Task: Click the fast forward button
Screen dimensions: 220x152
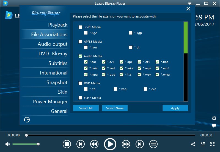Action: click(x=126, y=144)
